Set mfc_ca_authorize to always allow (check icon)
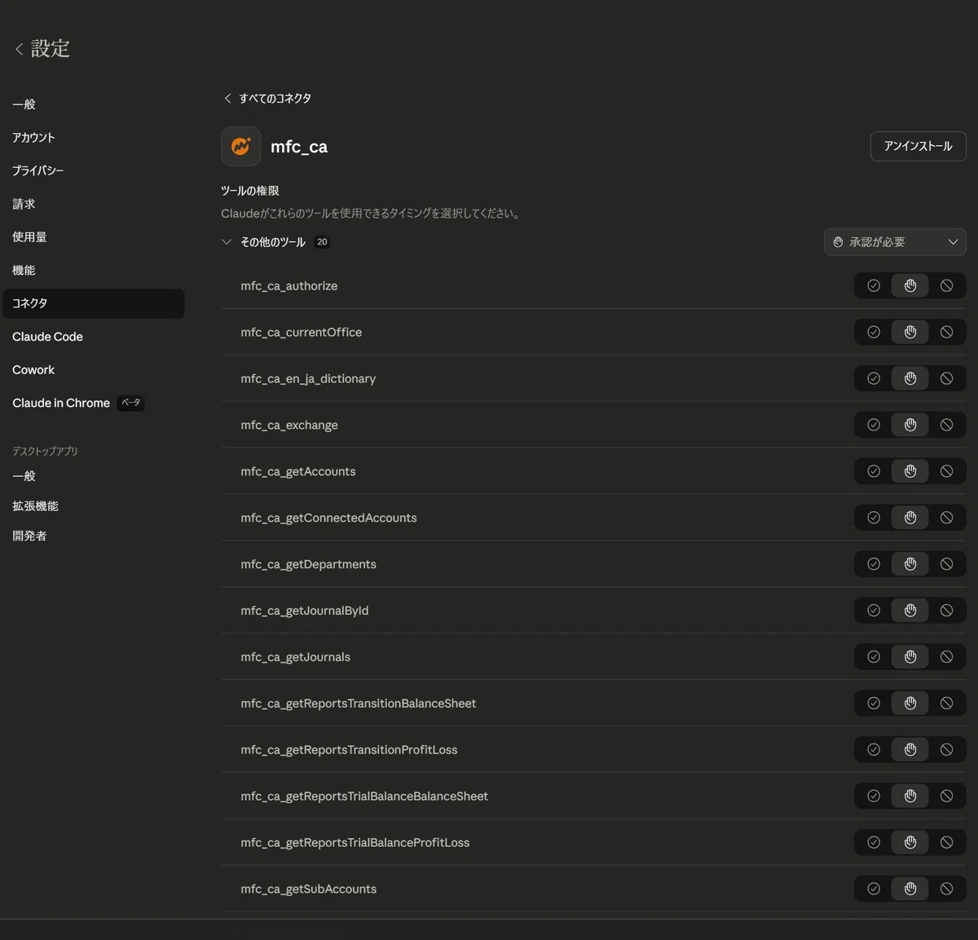This screenshot has width=978, height=940. tap(874, 286)
